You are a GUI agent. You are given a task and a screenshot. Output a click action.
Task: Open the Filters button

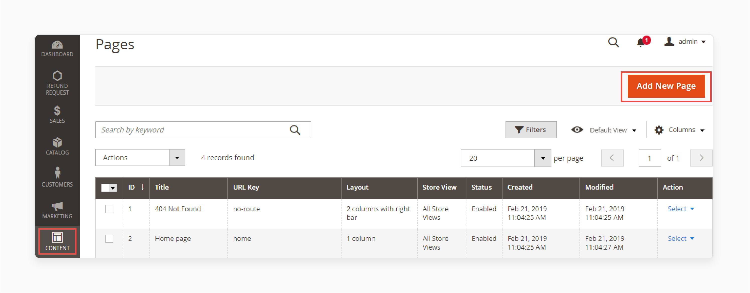pos(531,130)
